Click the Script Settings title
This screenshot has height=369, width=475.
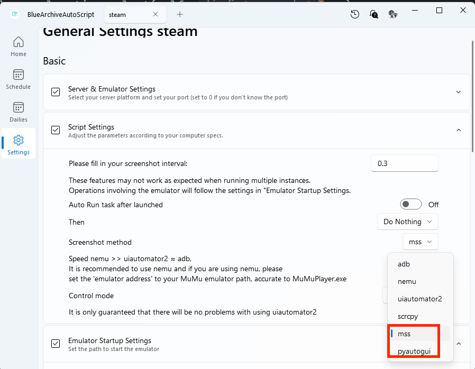coord(91,127)
